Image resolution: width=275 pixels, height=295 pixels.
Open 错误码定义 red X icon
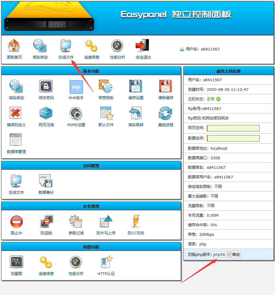[x=15, y=113]
